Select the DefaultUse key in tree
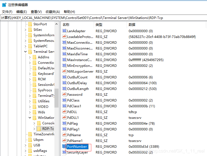Screen dimensions: 207x156 point(46,68)
